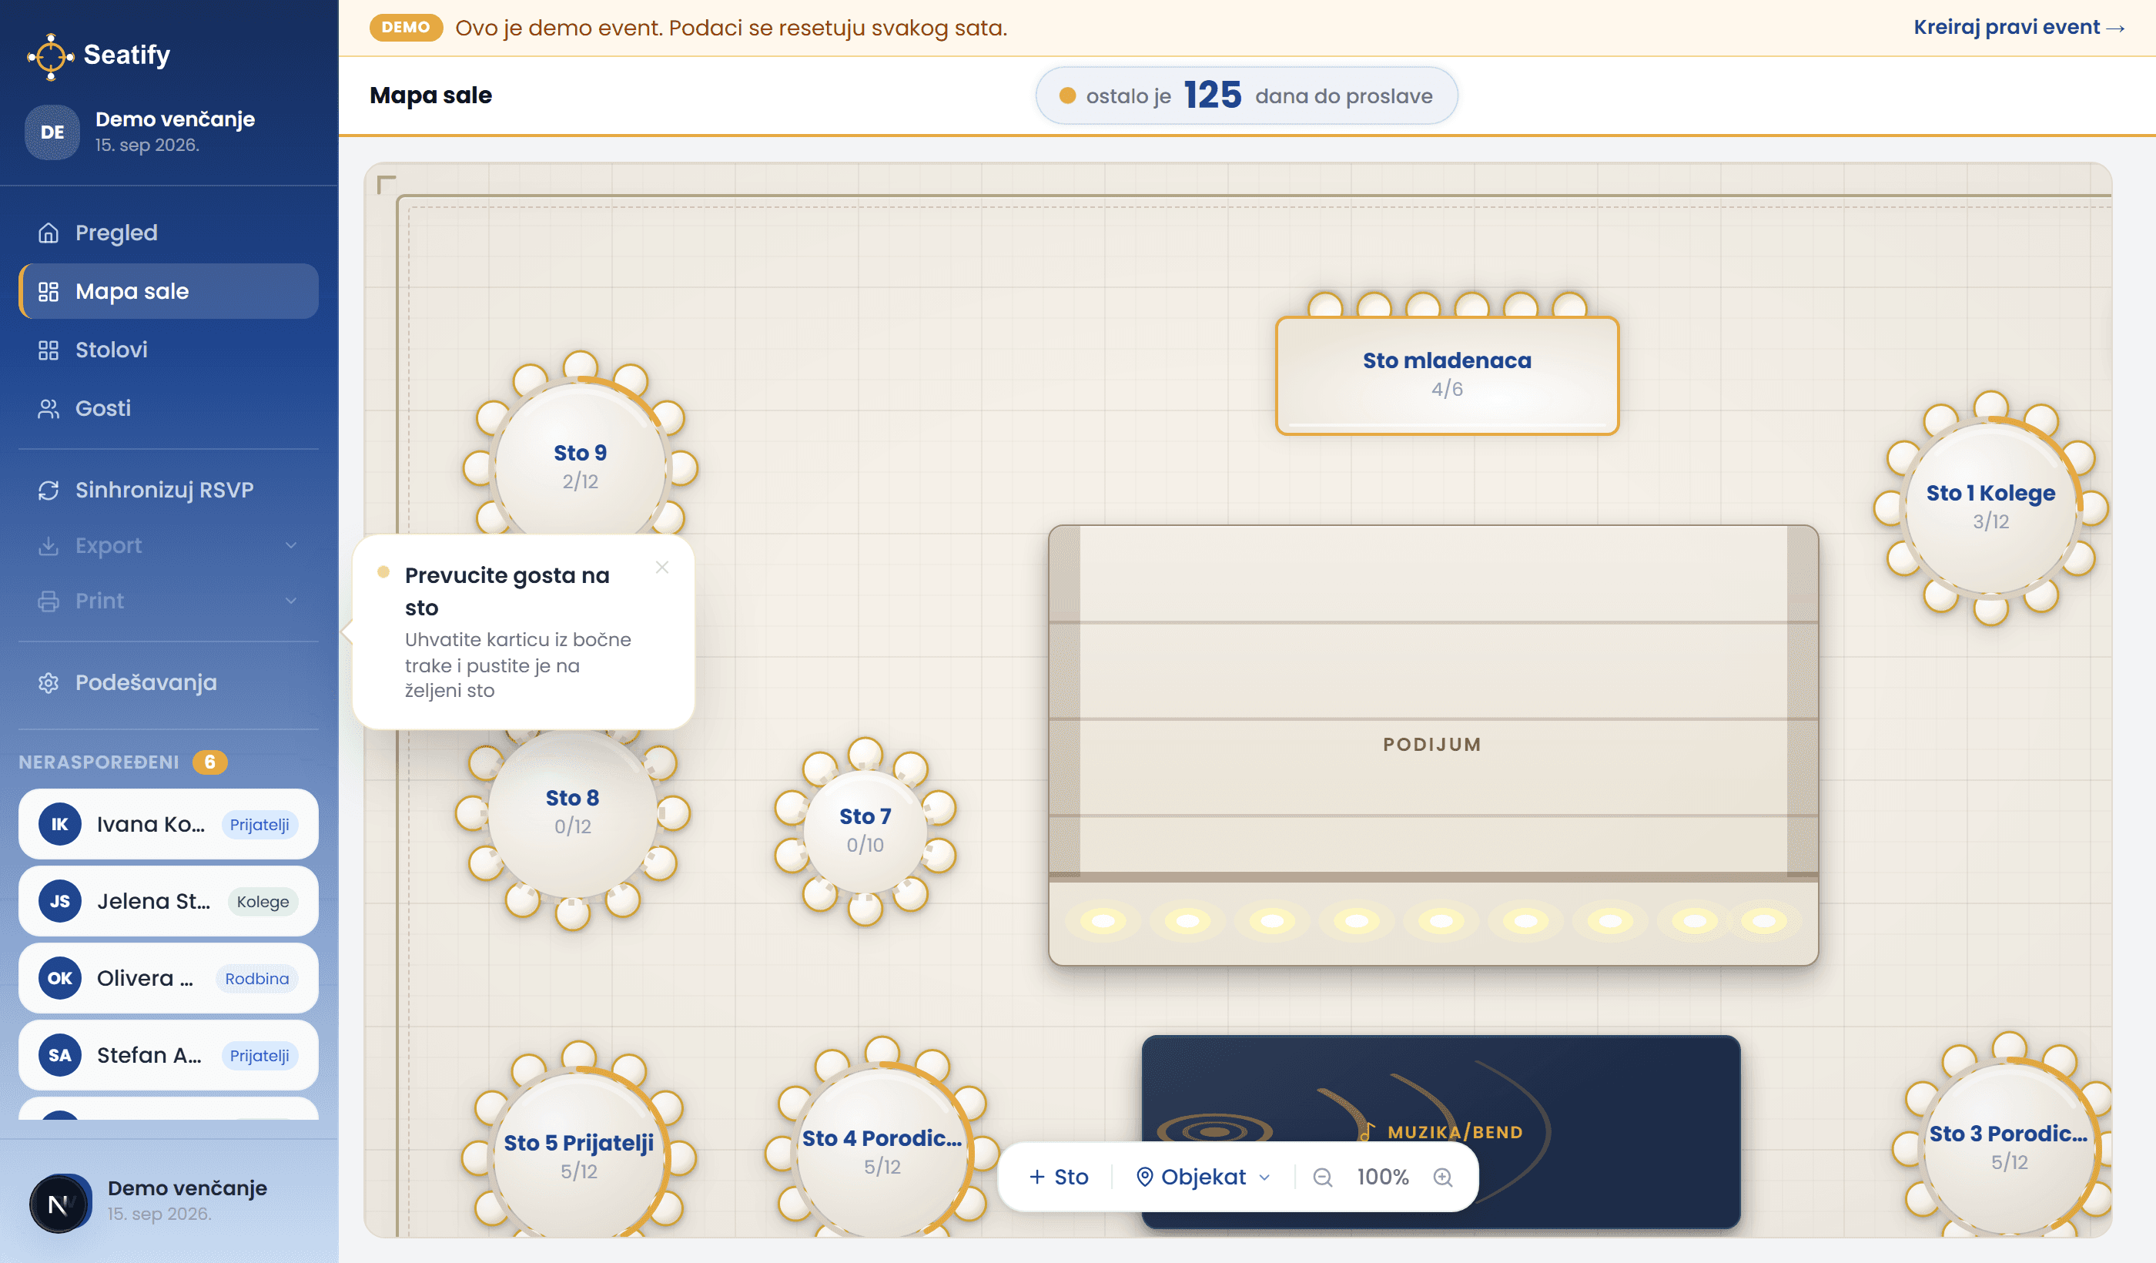Open Pregled home icon in sidebar
Viewport: 2156px width, 1263px height.
click(49, 233)
